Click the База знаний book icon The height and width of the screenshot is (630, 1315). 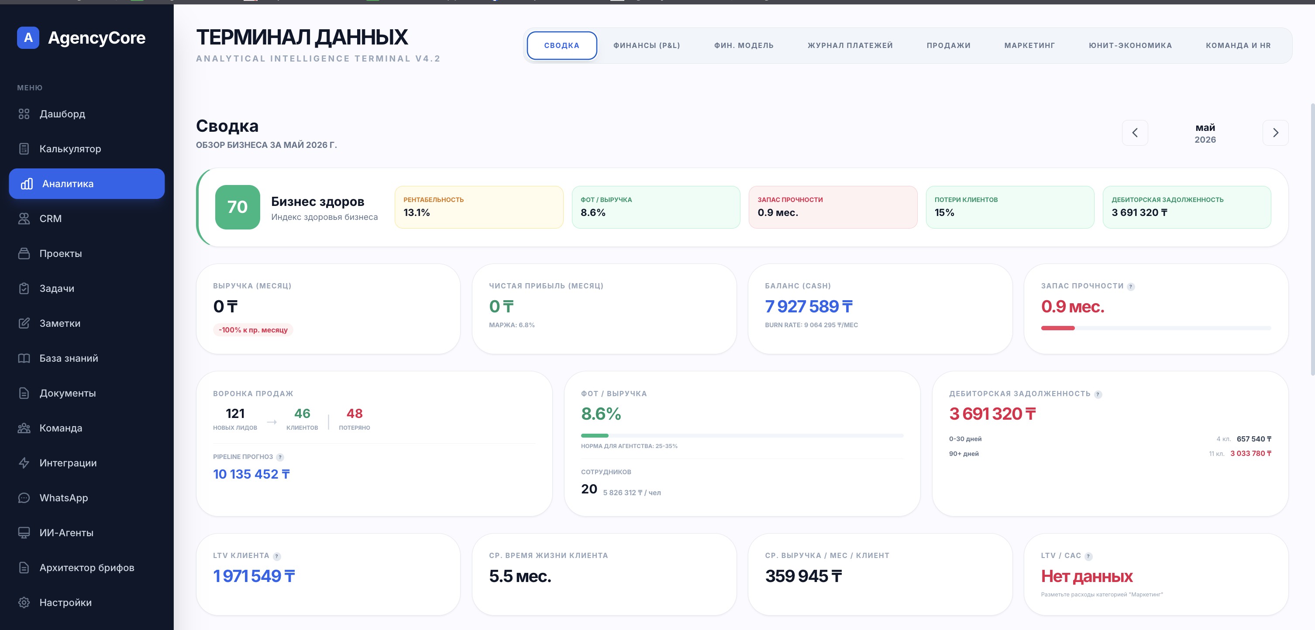point(24,358)
